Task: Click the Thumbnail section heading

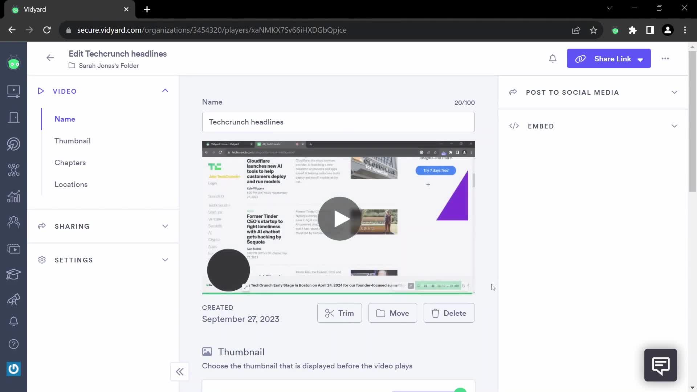Action: pos(241,352)
